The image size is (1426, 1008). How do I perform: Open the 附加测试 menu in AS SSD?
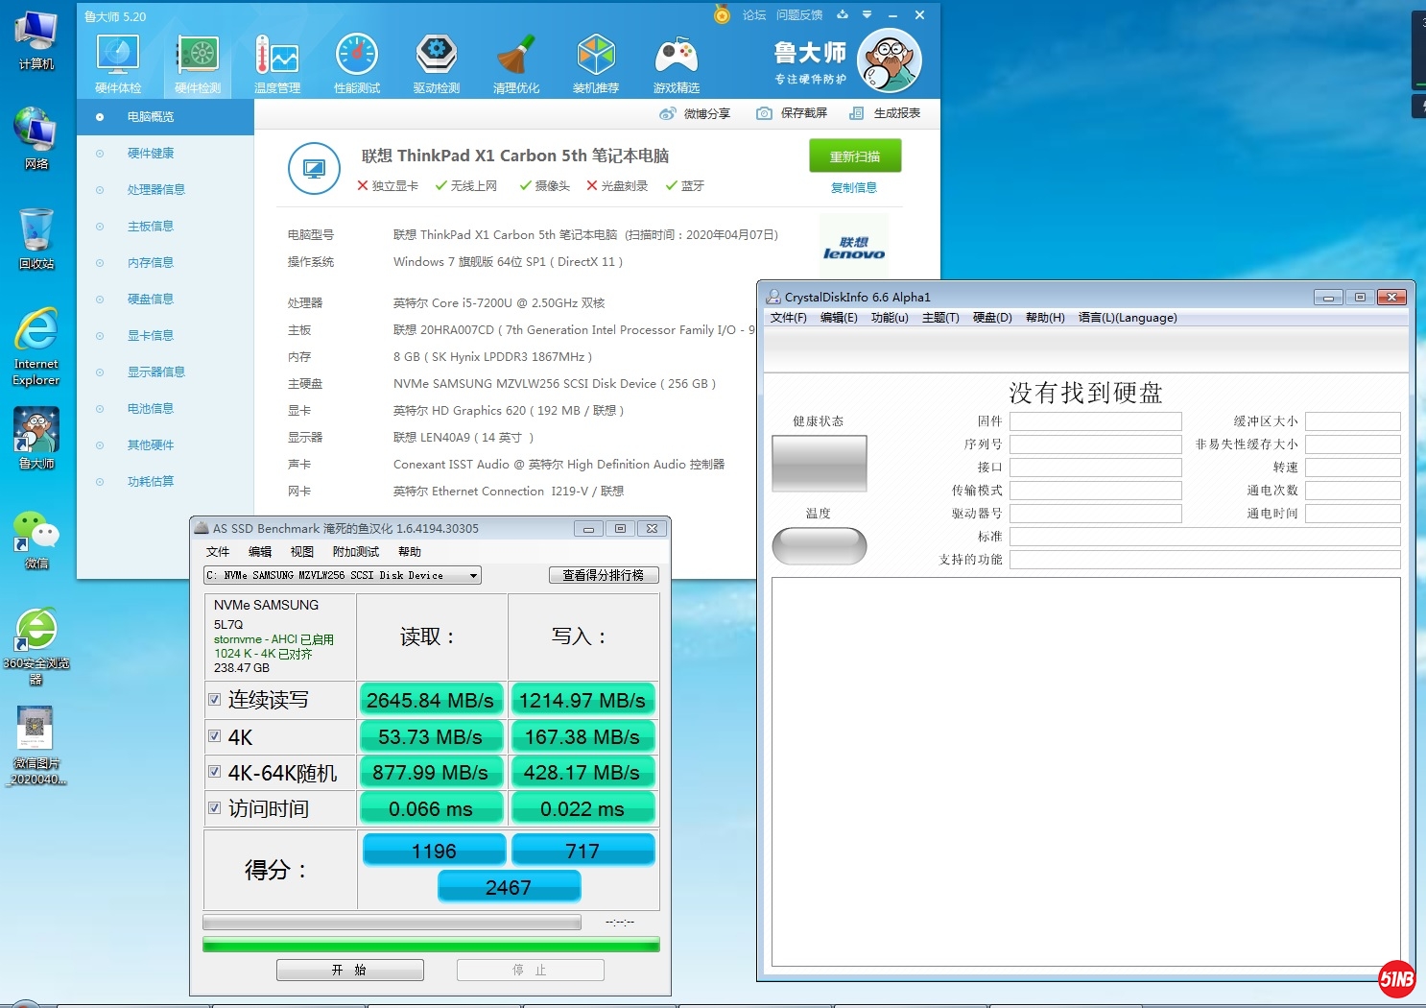pyautogui.click(x=355, y=552)
